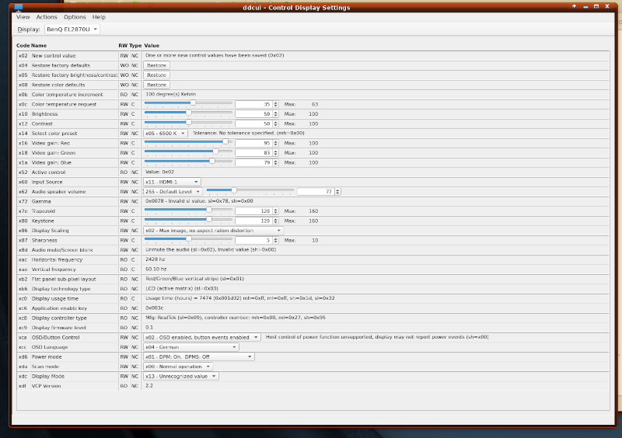
Task: Open the Display Scaling dropdown
Action: pyautogui.click(x=213, y=231)
